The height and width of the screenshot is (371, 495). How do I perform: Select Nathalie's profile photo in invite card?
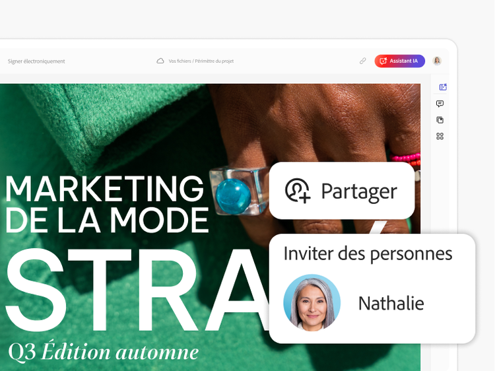click(312, 302)
